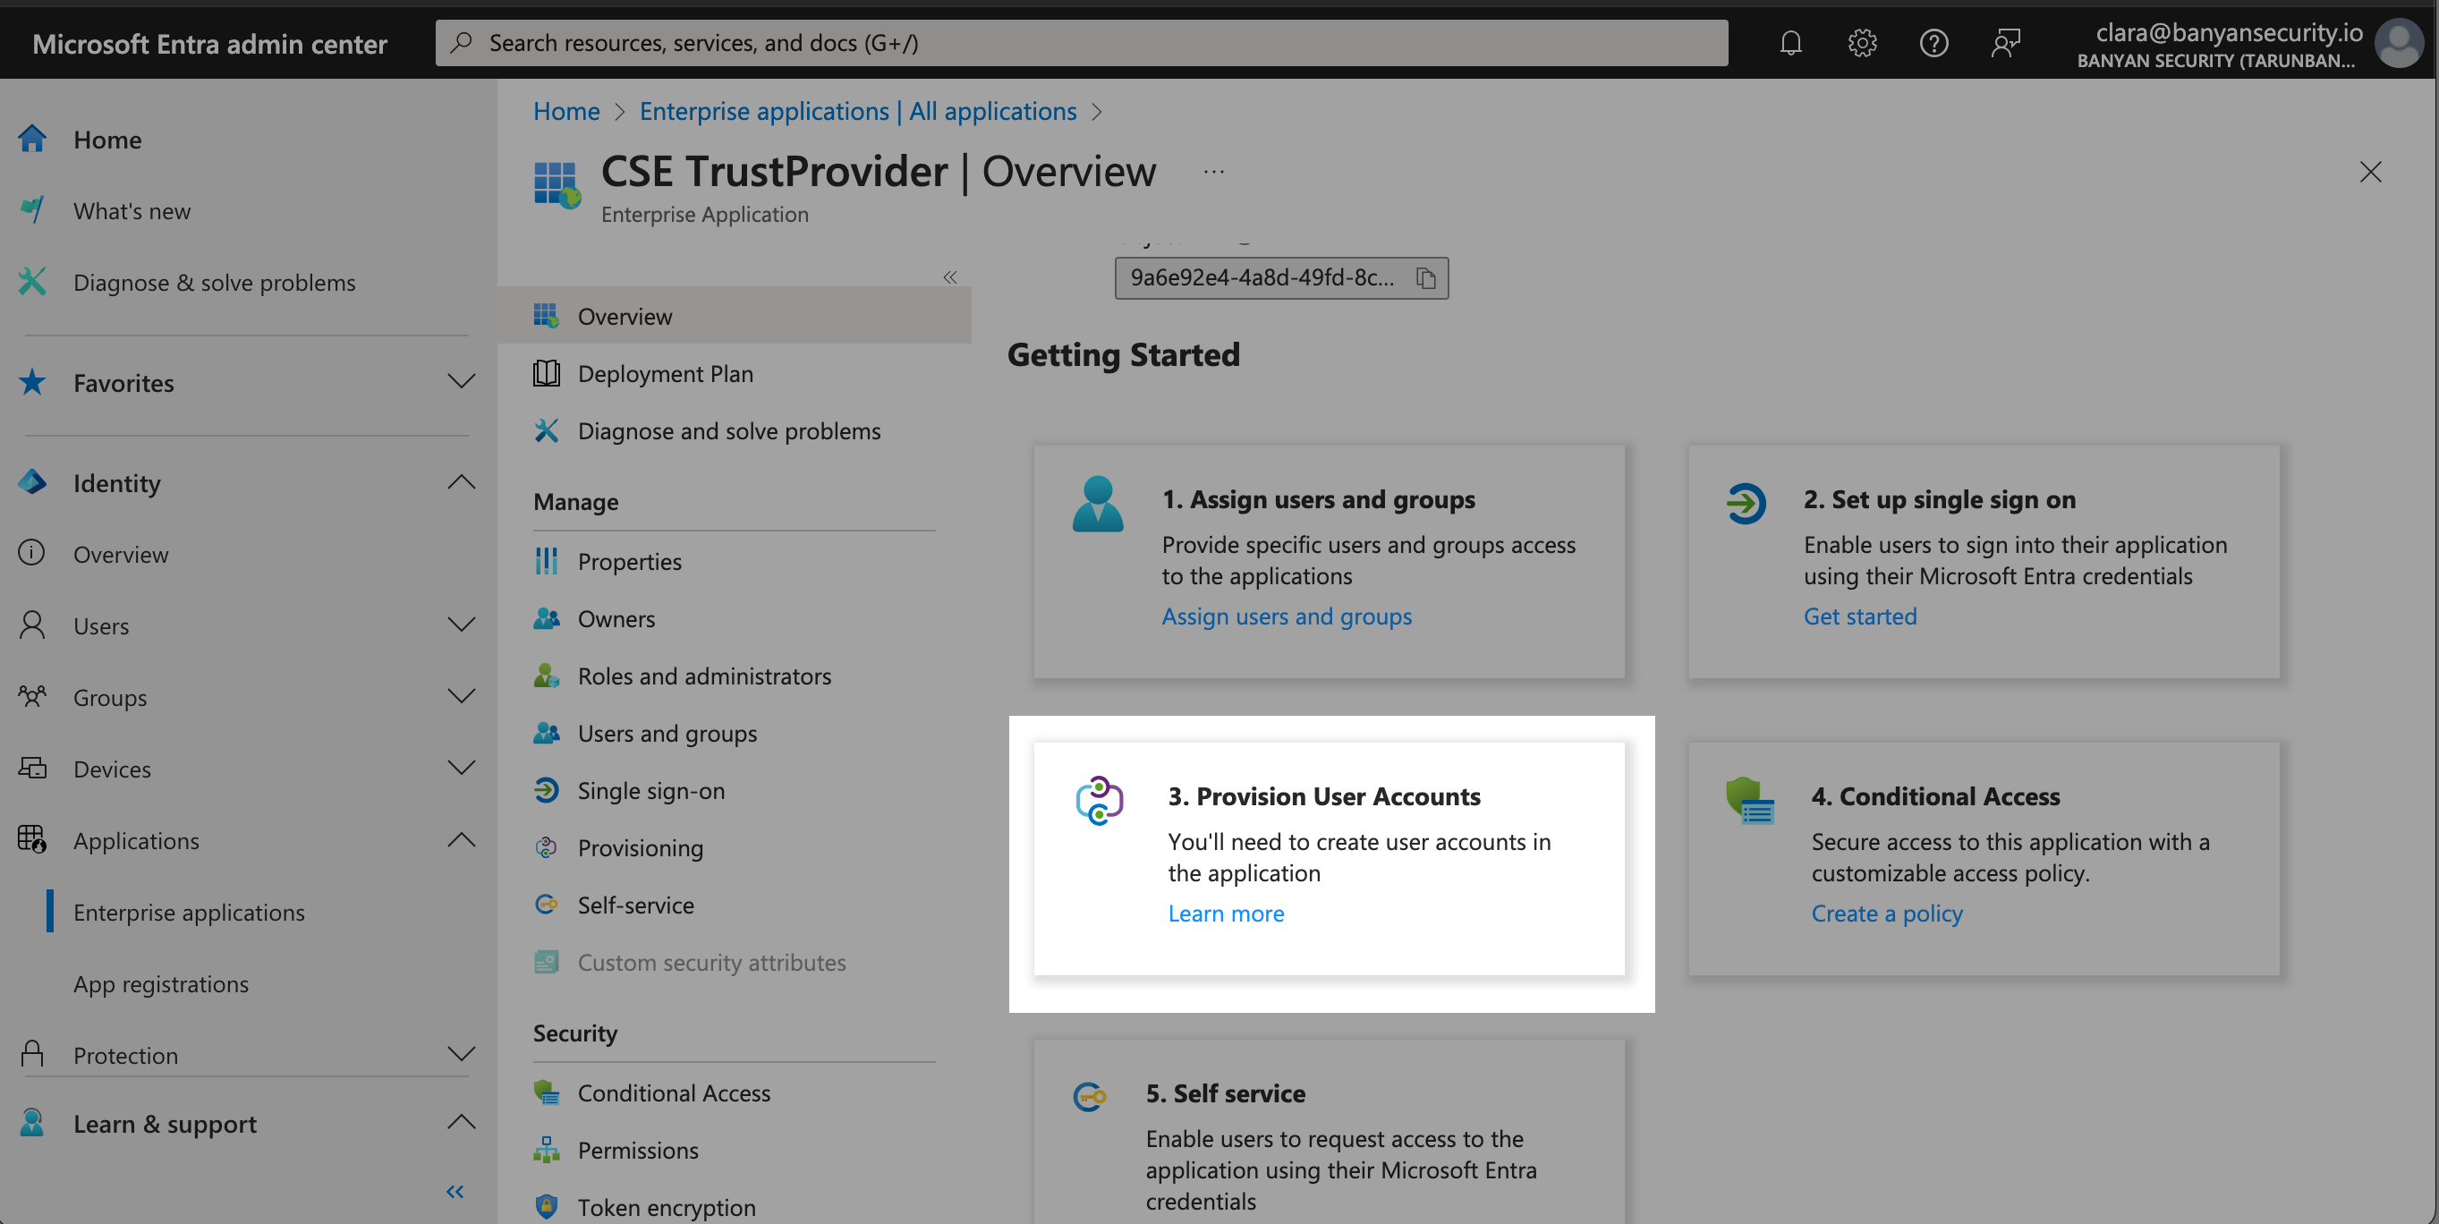Collapse the Identity section

coord(460,482)
